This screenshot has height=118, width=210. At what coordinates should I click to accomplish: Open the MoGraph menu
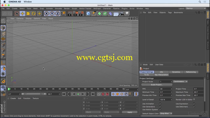(x=97, y=8)
